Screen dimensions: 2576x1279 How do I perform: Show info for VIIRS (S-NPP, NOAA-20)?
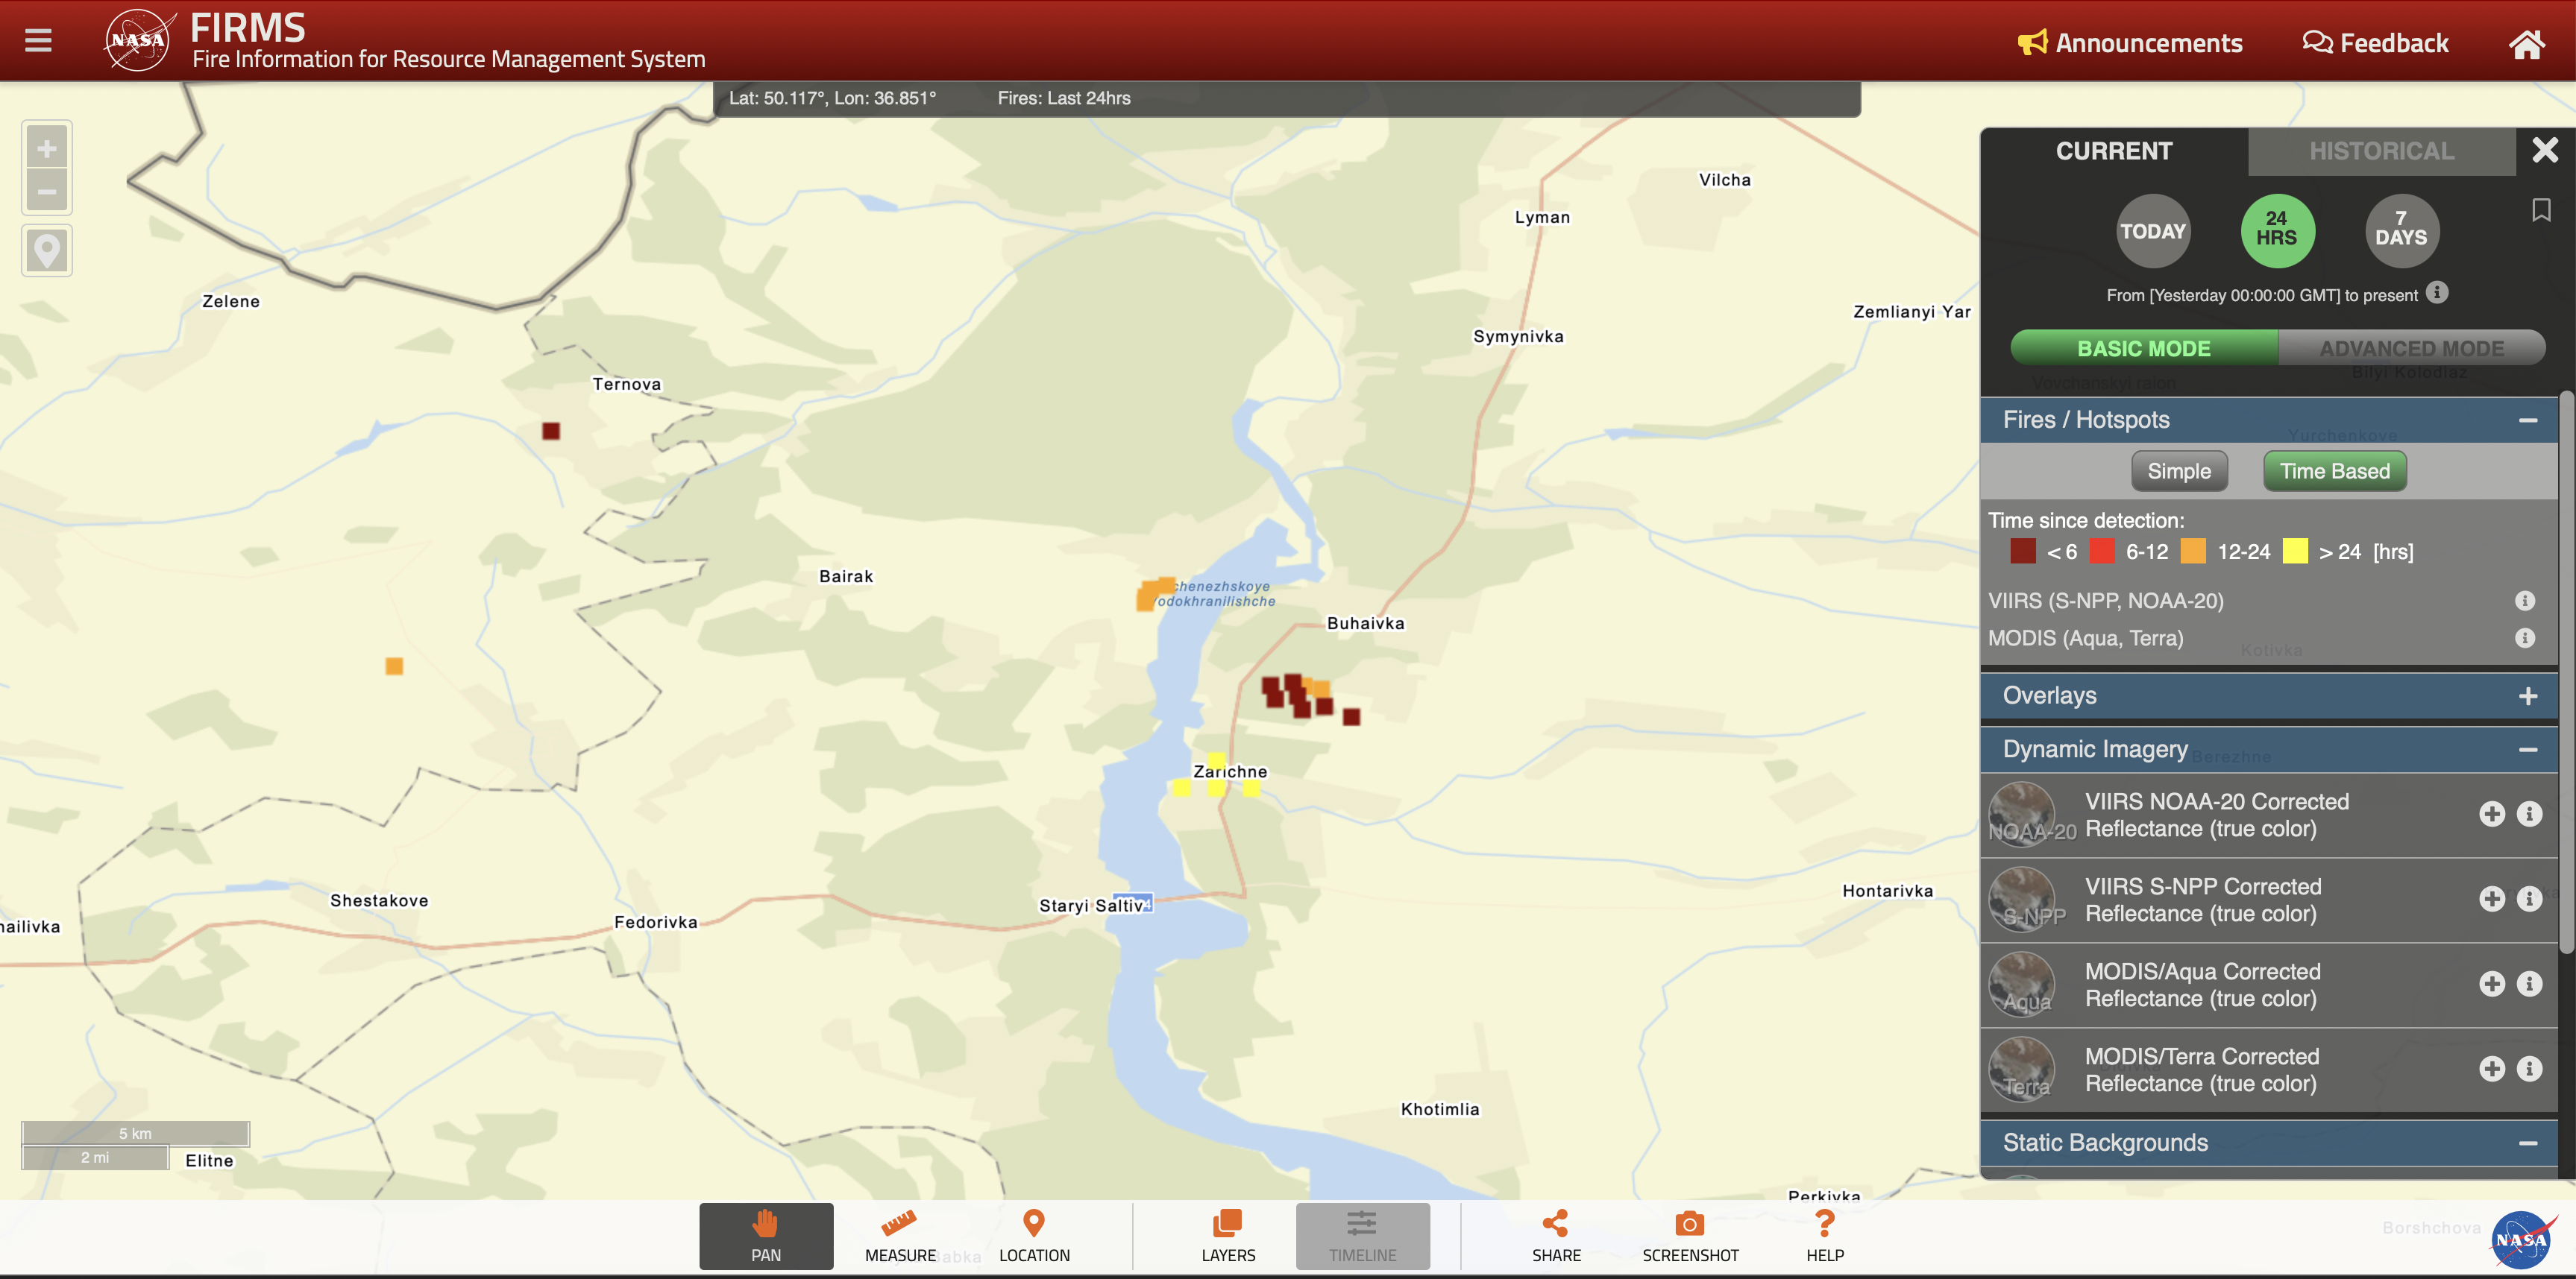pos(2525,601)
